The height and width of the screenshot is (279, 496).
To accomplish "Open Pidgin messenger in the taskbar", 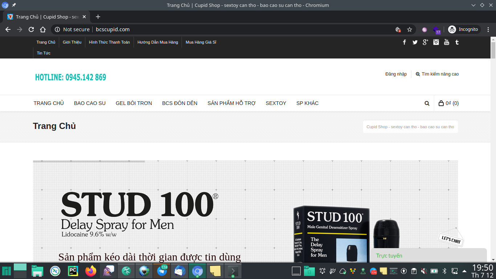I will pyautogui.click(x=109, y=271).
